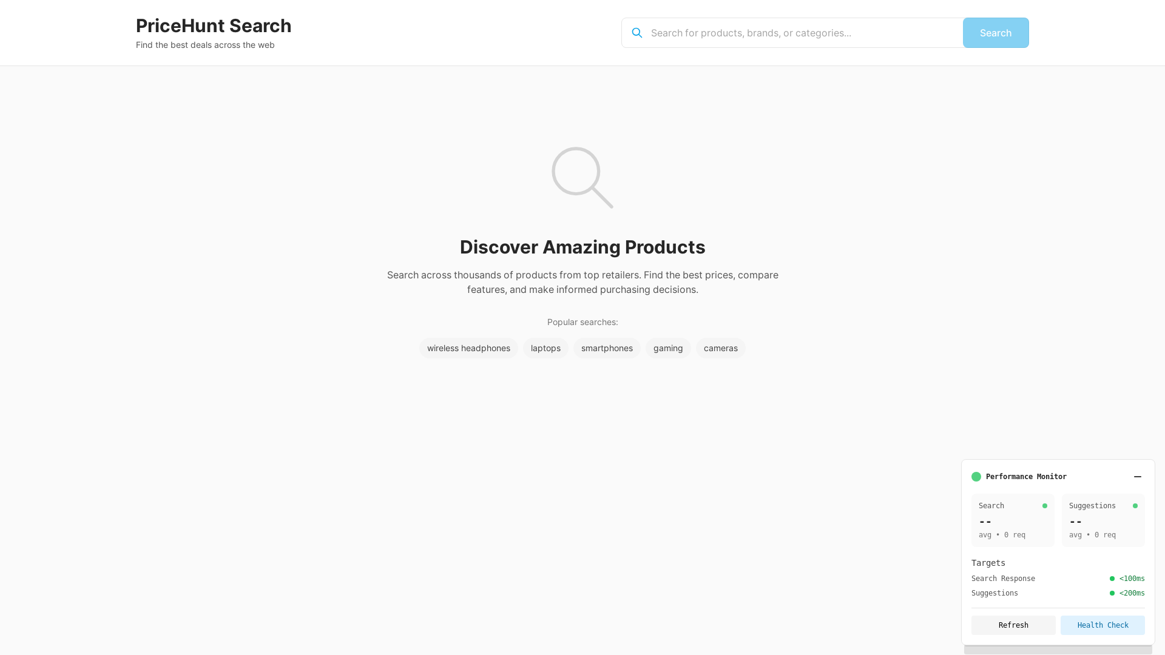The width and height of the screenshot is (1165, 655).
Task: Run the Health Check
Action: [1103, 625]
